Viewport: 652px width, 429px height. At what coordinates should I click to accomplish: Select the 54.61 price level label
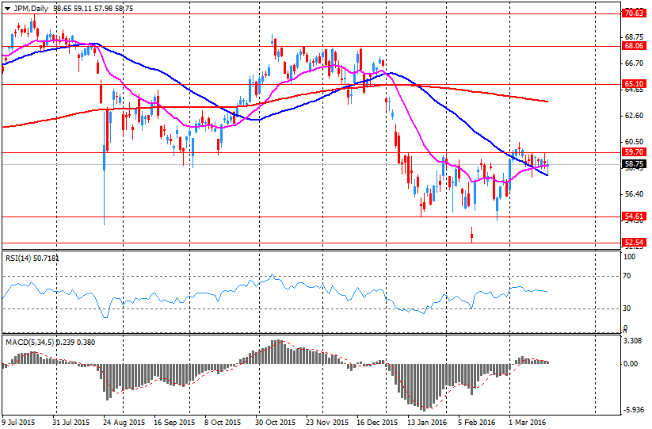coord(634,216)
